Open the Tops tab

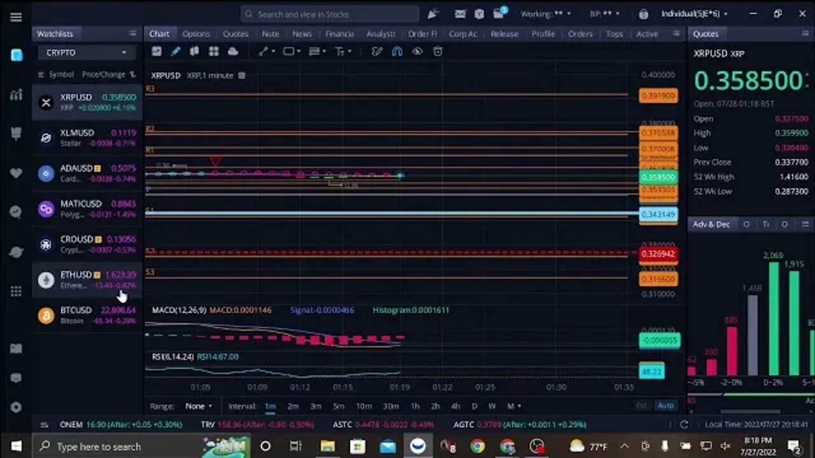point(614,34)
